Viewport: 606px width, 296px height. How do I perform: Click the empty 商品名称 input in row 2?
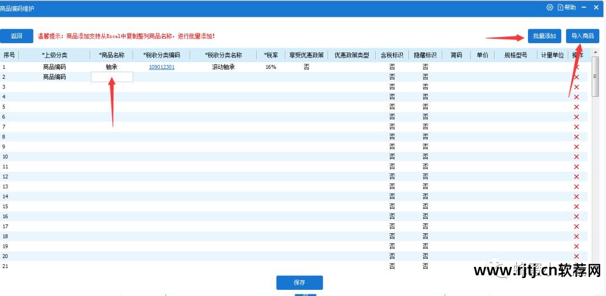click(112, 77)
